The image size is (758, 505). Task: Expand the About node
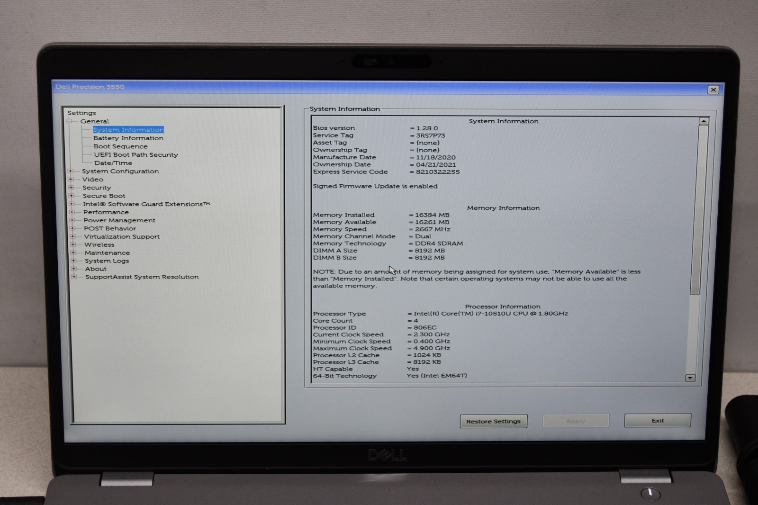click(x=73, y=269)
